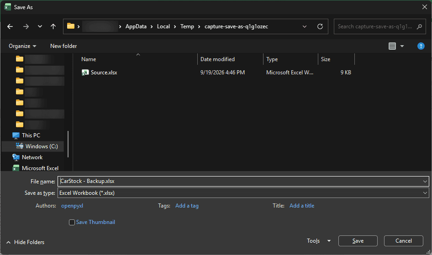The width and height of the screenshot is (432, 255).
Task: Click the search magnifier icon
Action: tap(419, 26)
